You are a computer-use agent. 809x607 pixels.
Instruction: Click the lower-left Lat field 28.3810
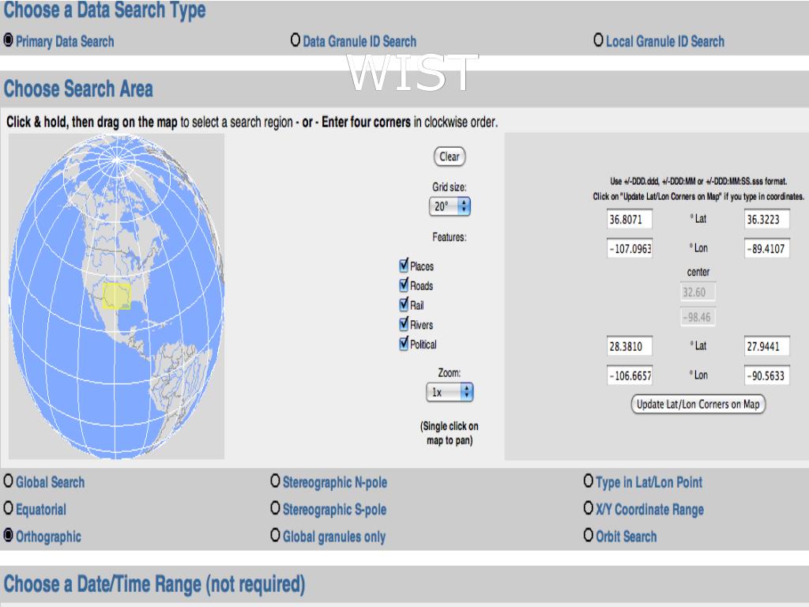tap(630, 346)
